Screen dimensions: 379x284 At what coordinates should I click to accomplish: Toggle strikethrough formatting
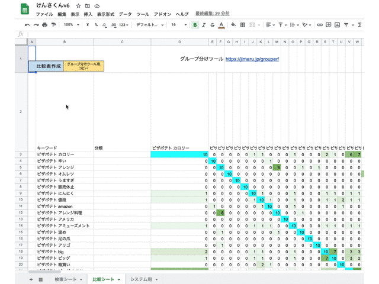pyautogui.click(x=212, y=25)
